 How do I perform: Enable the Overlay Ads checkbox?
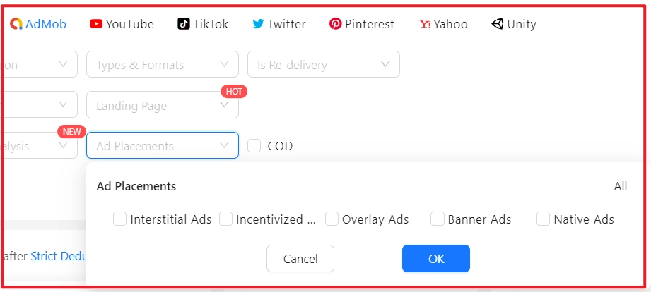[332, 219]
